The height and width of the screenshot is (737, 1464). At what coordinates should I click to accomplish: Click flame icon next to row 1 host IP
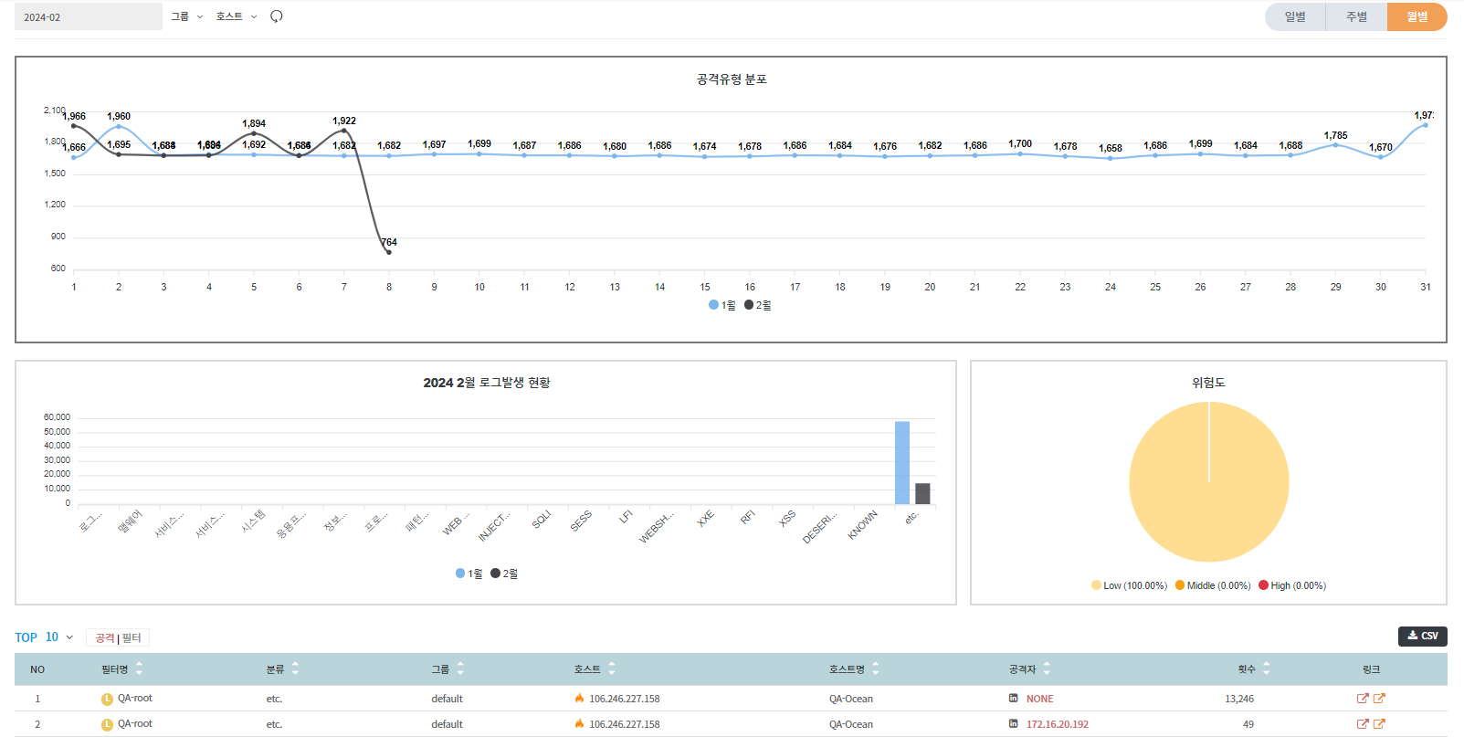(x=579, y=699)
